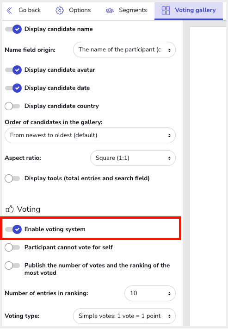Enable Display candidate country switch
228x329 pixels.
click(12, 106)
